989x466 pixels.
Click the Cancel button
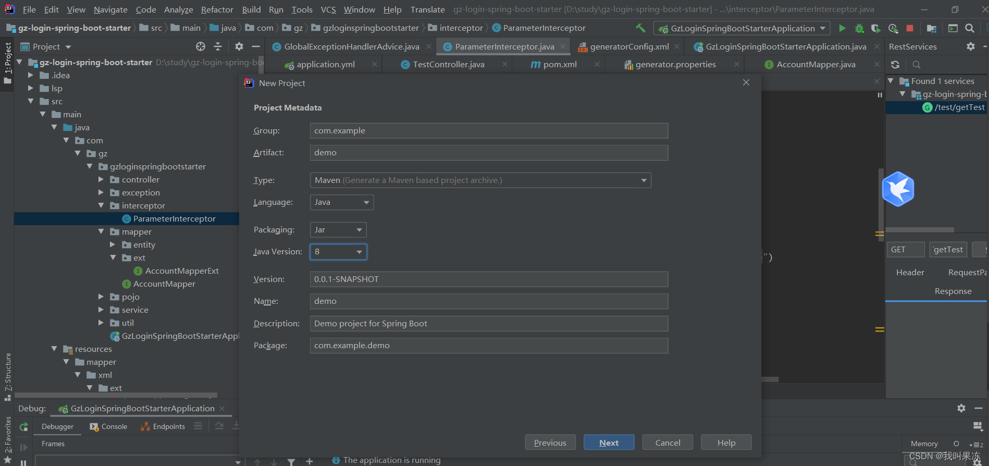point(667,443)
